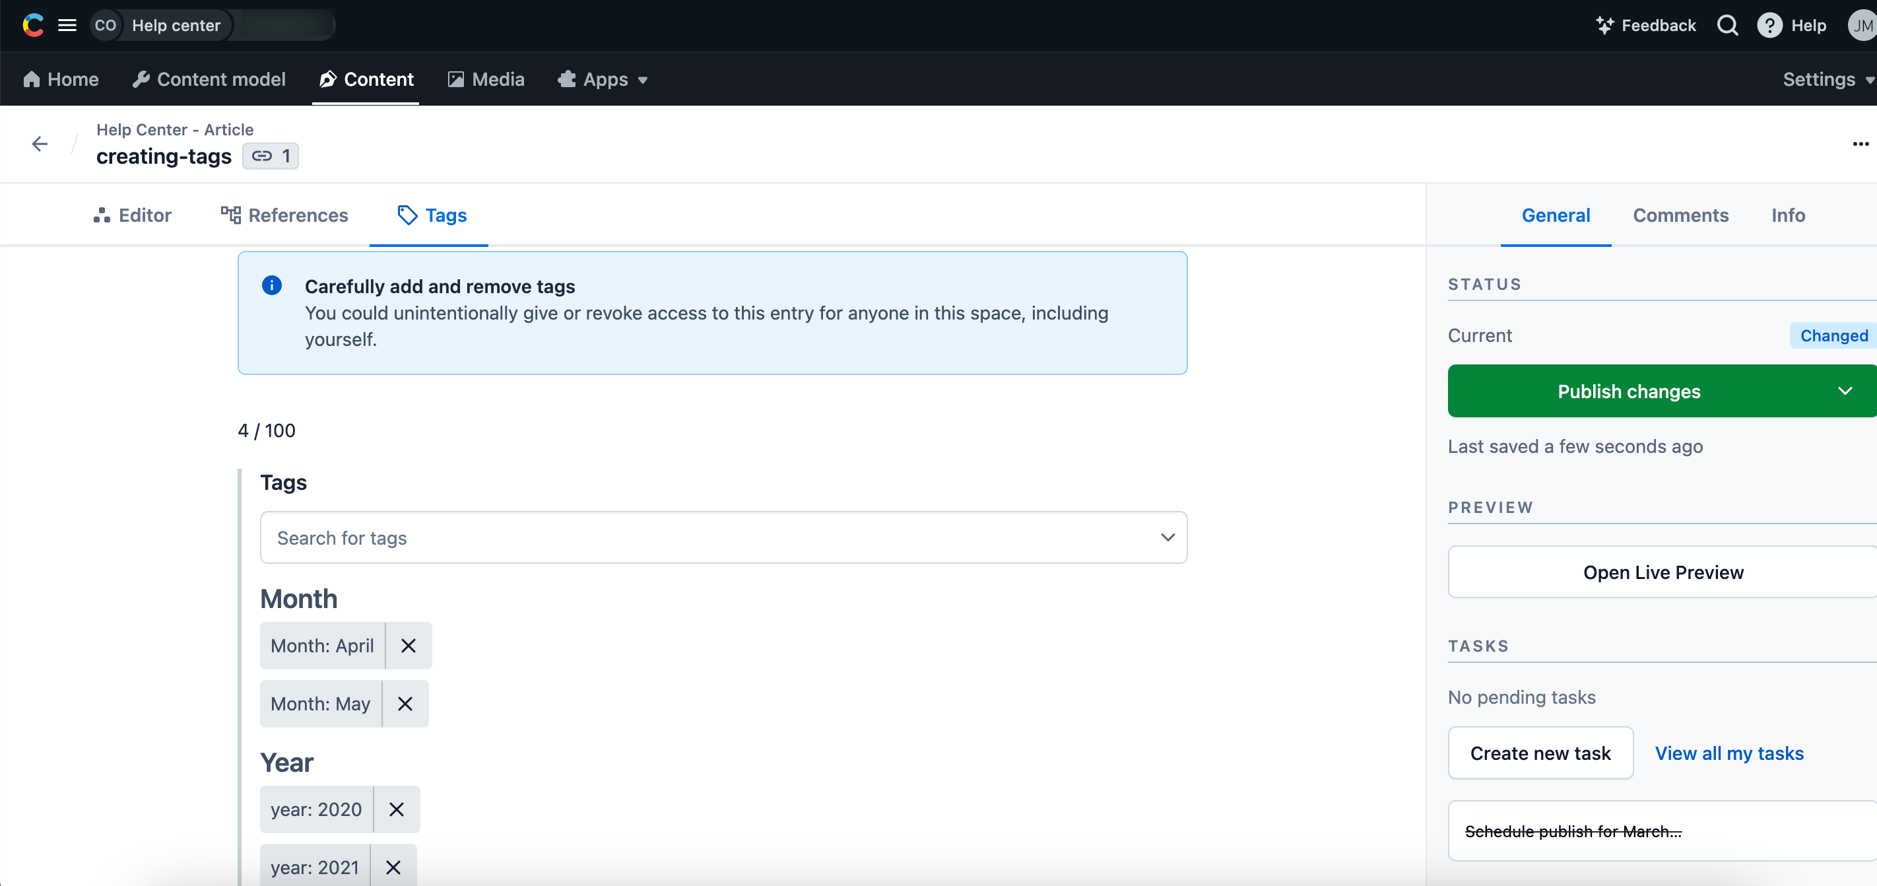Remove the Month: May tag
Screen dimensions: 1877x886
pos(405,704)
